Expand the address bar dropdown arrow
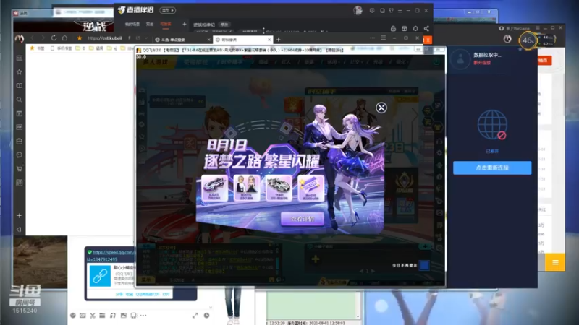 [146, 38]
